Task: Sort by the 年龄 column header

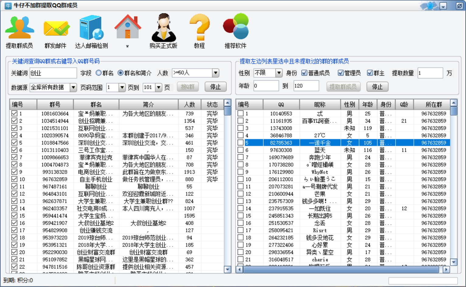Action: (x=367, y=104)
